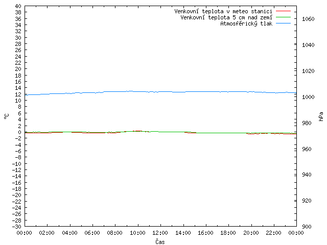Viewport: 327px width, 245px height.
Task: Click the 900 hPa axis label
Action: [307, 227]
